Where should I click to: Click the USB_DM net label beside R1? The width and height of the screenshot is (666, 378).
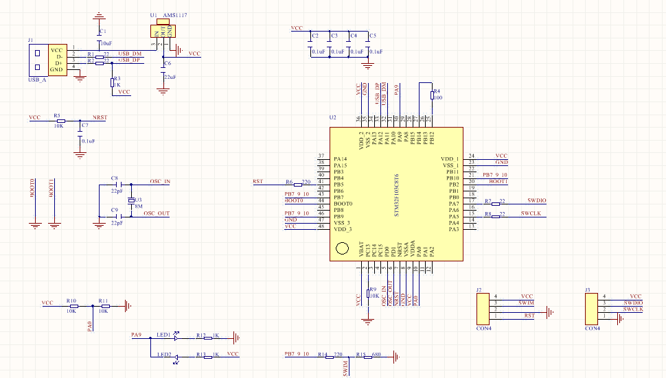click(130, 54)
